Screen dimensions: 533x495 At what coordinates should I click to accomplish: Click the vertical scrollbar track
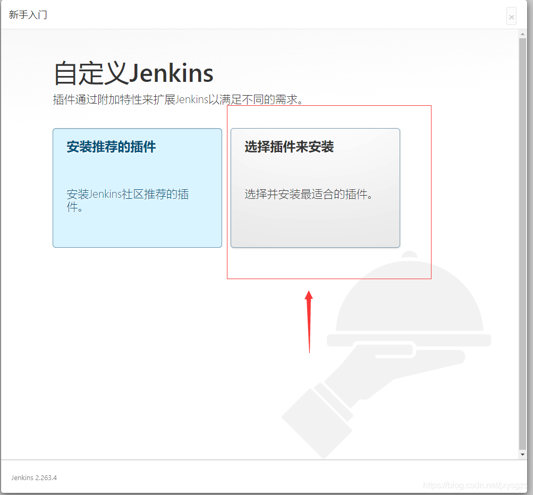coord(522,244)
